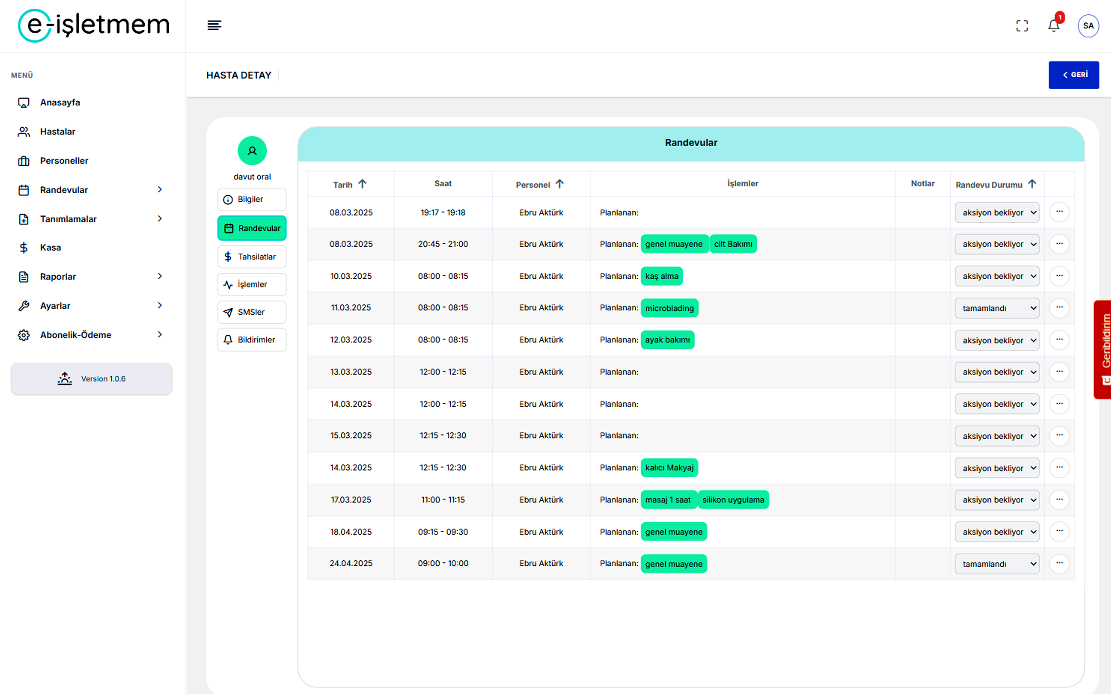Open tamamlandı dropdown on 11.03.2025 row
1111x694 pixels.
pos(997,309)
